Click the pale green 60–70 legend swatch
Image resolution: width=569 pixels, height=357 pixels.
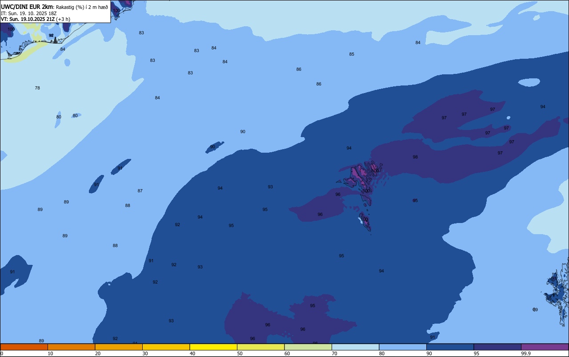coord(308,347)
